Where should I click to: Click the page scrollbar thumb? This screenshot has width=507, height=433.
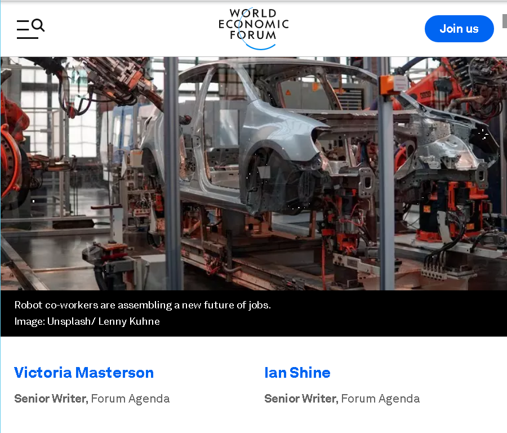[x=504, y=21]
